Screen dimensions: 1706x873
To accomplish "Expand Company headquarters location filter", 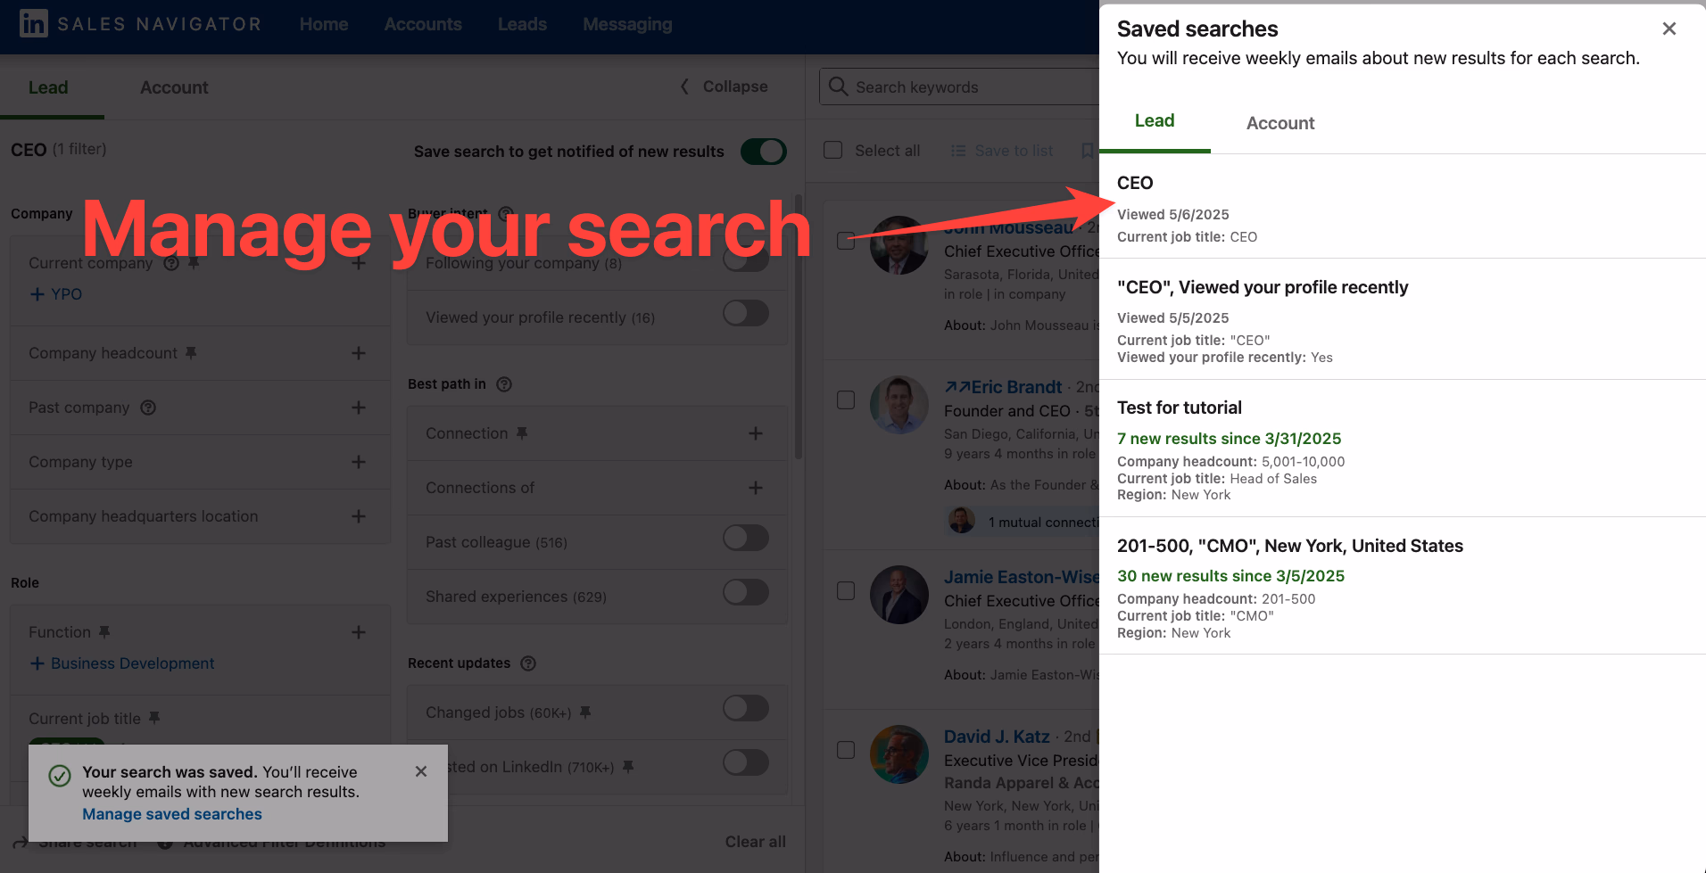I will coord(359,516).
